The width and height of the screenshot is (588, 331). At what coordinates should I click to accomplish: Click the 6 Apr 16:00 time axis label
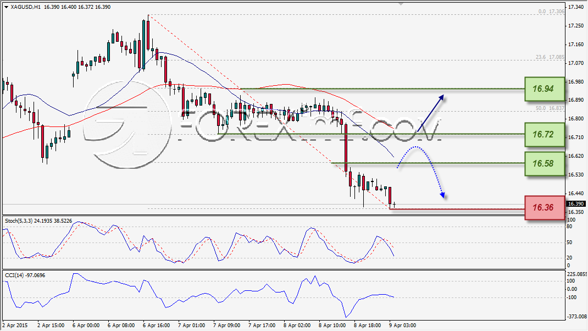click(157, 326)
